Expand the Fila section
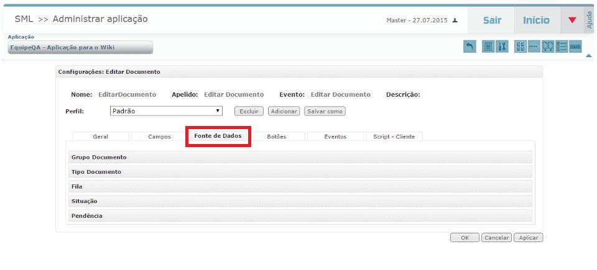This screenshot has width=597, height=270. pos(300,187)
